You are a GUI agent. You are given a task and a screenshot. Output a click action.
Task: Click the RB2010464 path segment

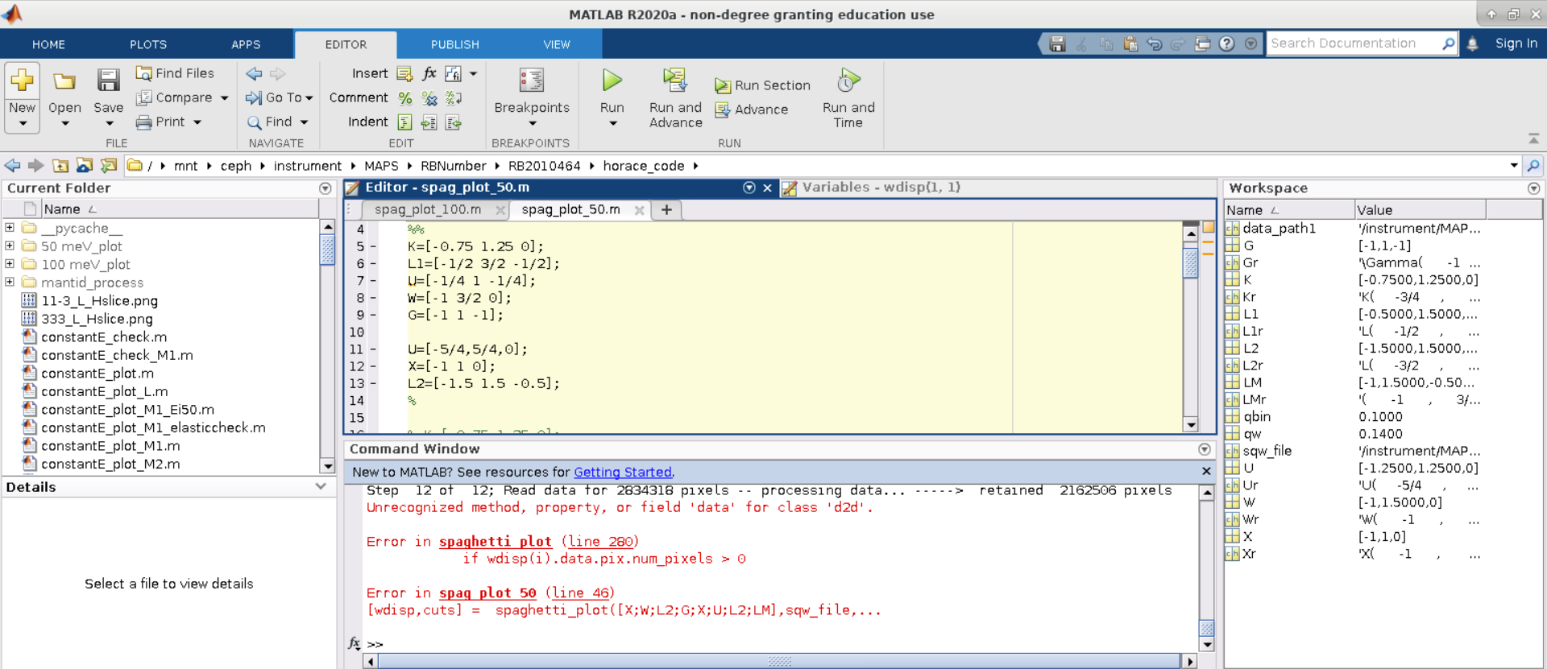click(544, 166)
